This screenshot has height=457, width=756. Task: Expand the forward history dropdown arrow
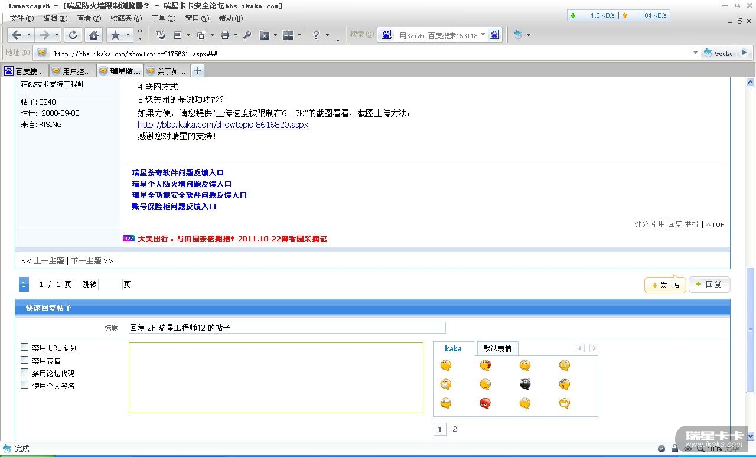57,35
